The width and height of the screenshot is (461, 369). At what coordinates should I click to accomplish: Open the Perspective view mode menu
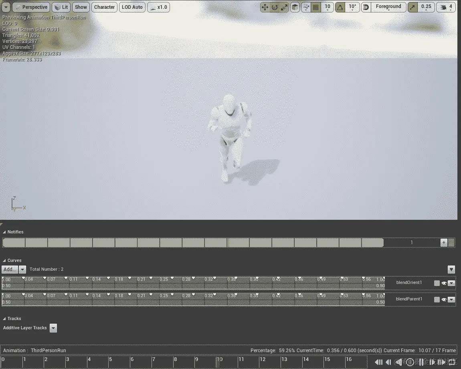31,7
